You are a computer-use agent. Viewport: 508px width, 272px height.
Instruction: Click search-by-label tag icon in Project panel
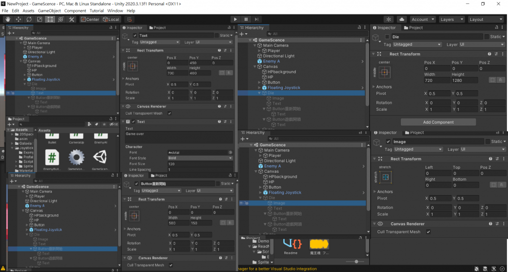click(97, 124)
